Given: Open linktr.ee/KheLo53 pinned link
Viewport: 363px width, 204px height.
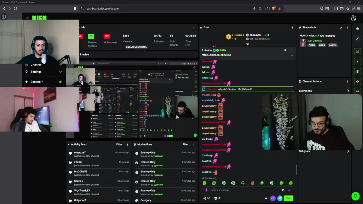Looking at the screenshot, I should coord(216,55).
